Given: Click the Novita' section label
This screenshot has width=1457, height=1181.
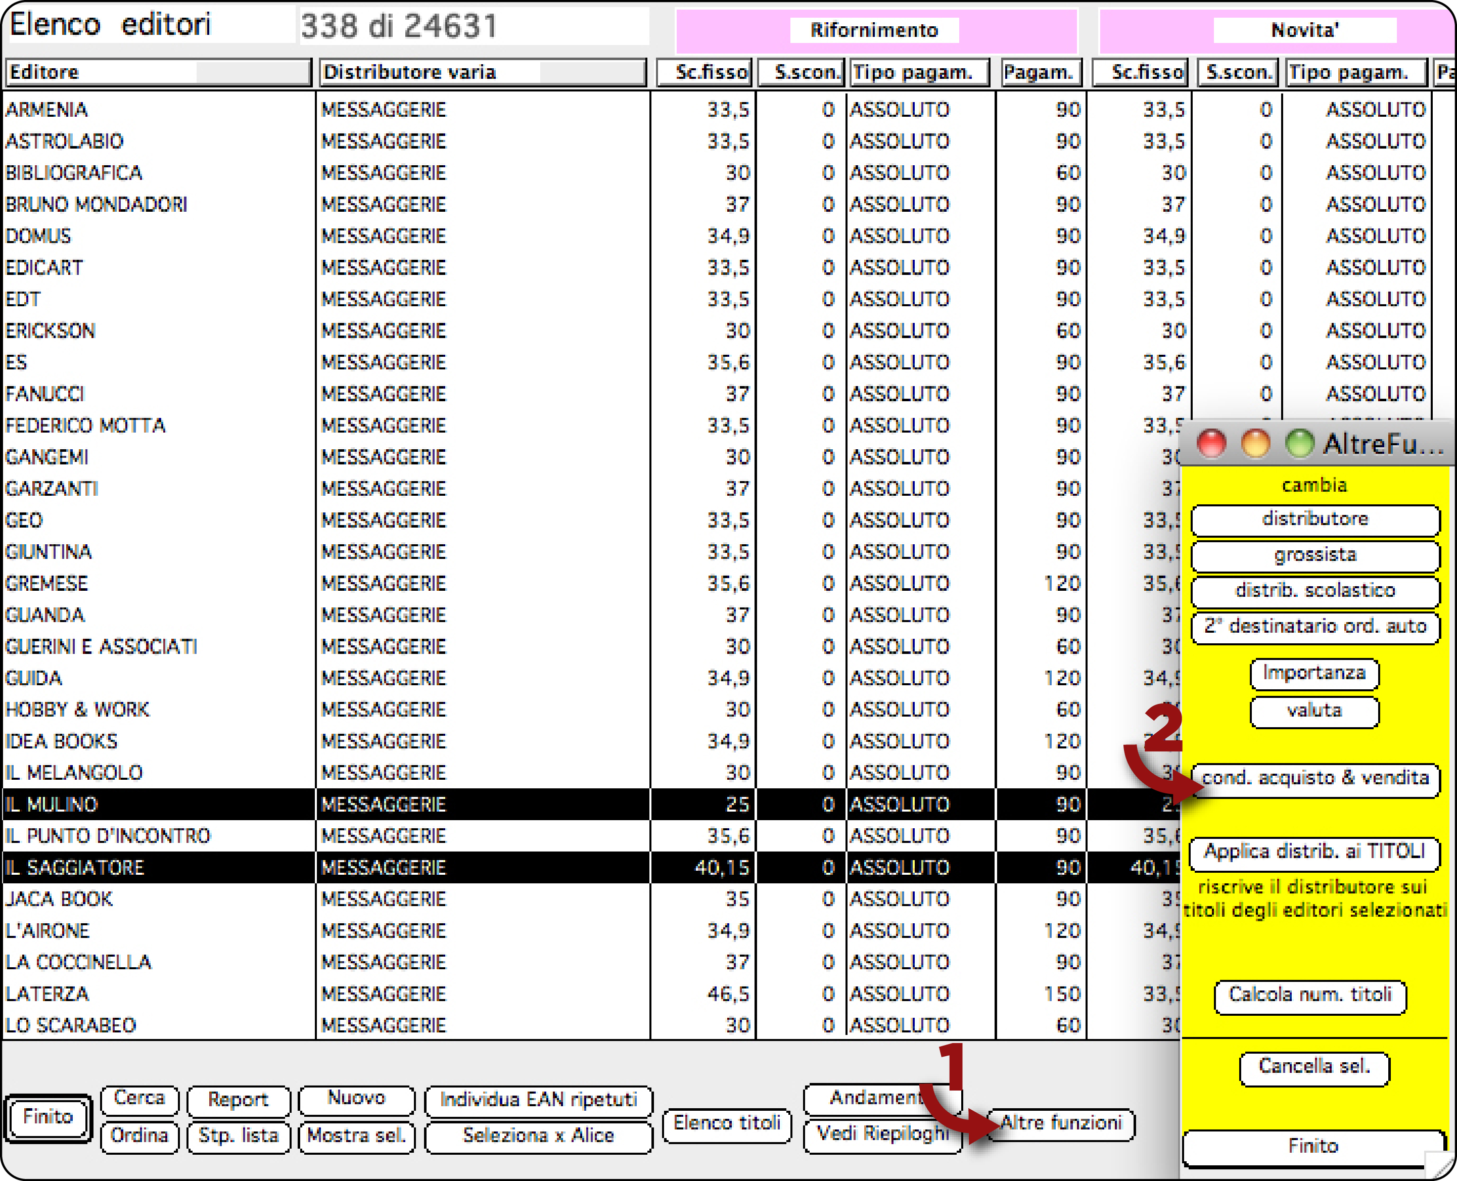Looking at the screenshot, I should [x=1305, y=31].
